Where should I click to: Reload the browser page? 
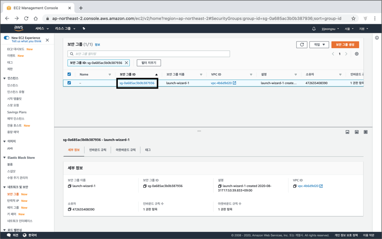(x=26, y=18)
